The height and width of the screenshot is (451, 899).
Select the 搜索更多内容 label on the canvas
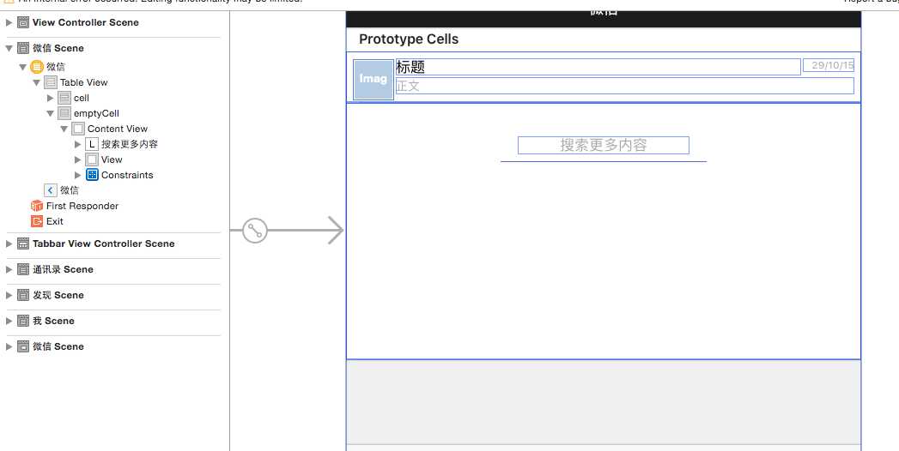coord(603,146)
